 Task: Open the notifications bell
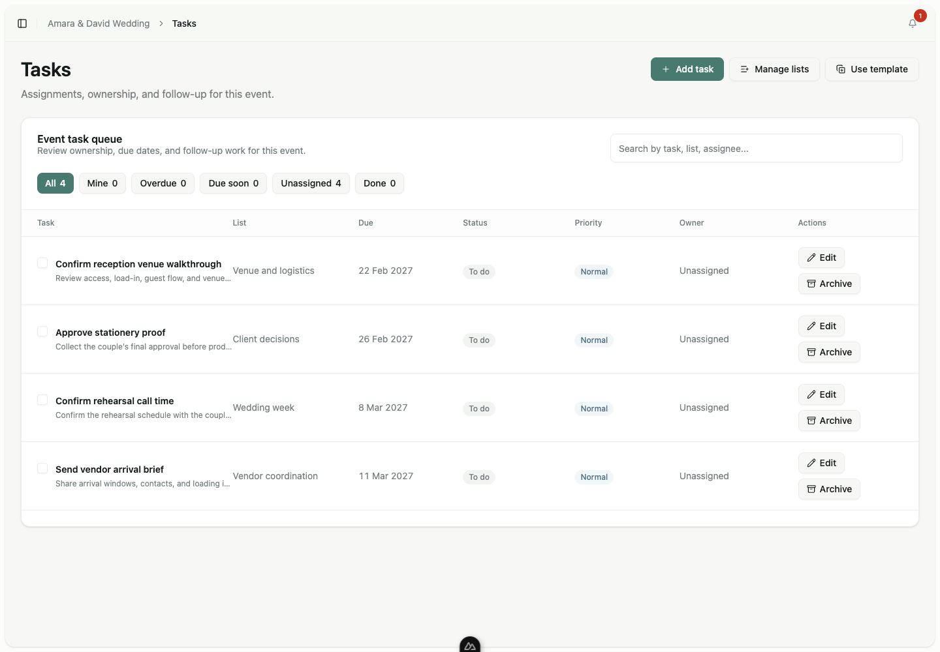click(913, 23)
